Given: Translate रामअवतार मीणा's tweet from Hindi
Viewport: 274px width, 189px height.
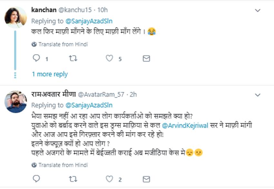Looking at the screenshot, I should point(63,165).
